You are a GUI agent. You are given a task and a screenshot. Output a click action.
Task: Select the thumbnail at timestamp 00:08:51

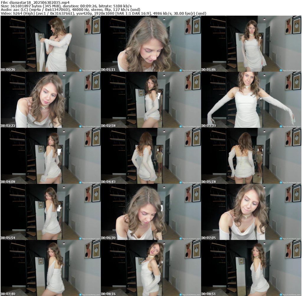251,268
